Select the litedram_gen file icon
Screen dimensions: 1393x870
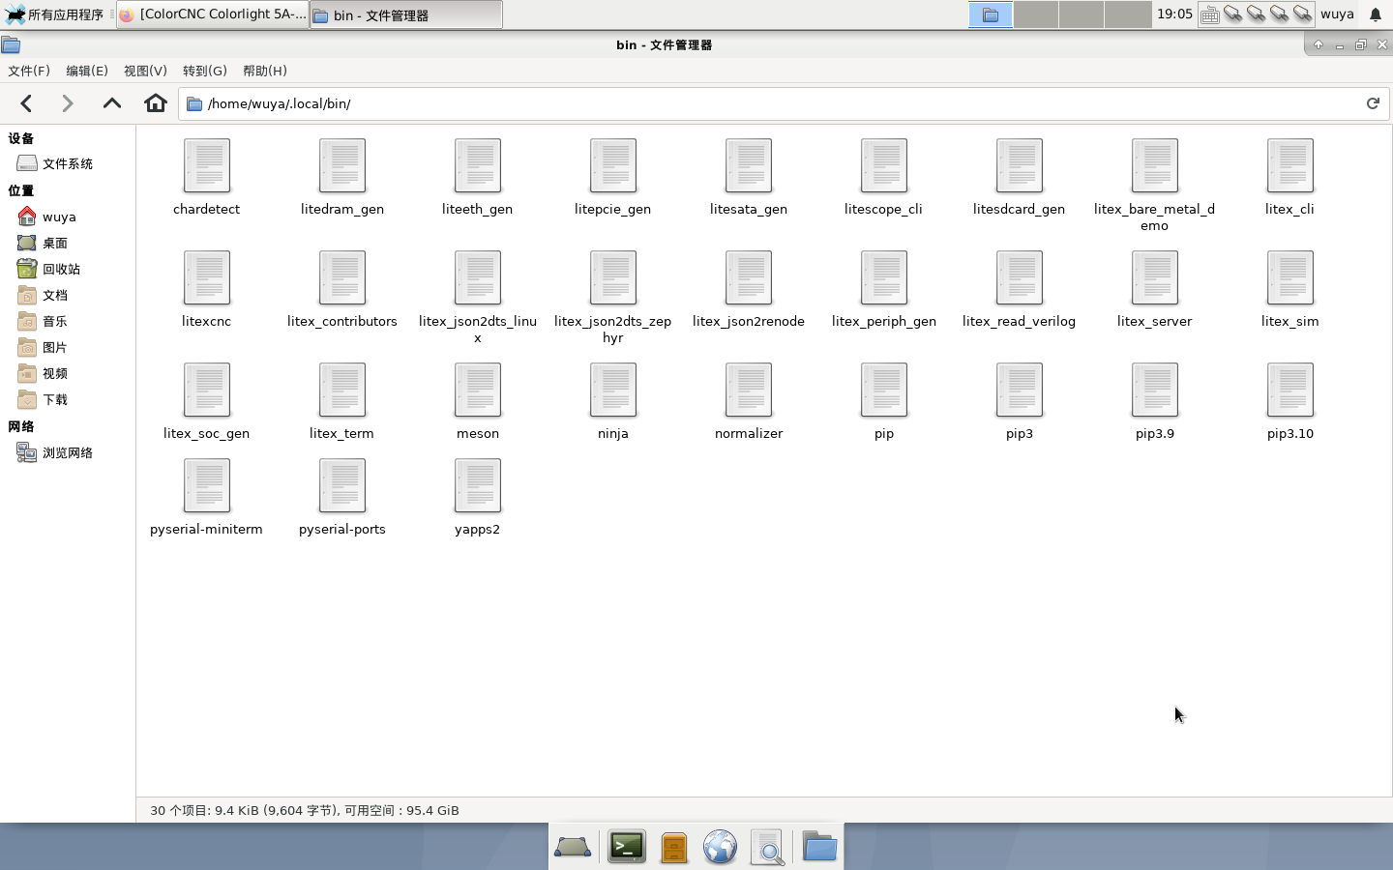pyautogui.click(x=342, y=165)
